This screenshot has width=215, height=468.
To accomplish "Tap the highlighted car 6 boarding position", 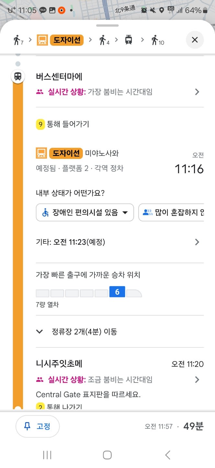I will pos(117,292).
